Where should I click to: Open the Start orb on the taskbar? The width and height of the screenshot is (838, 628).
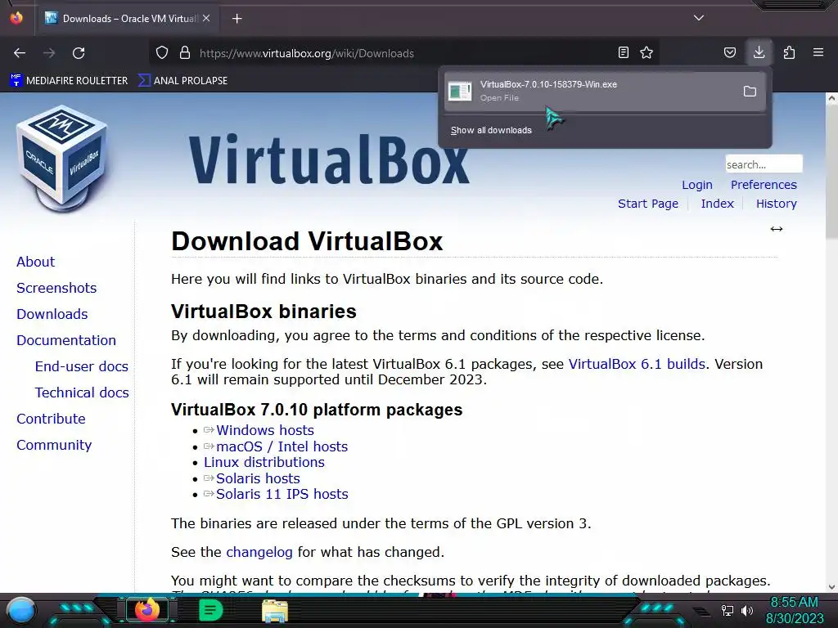click(x=20, y=610)
